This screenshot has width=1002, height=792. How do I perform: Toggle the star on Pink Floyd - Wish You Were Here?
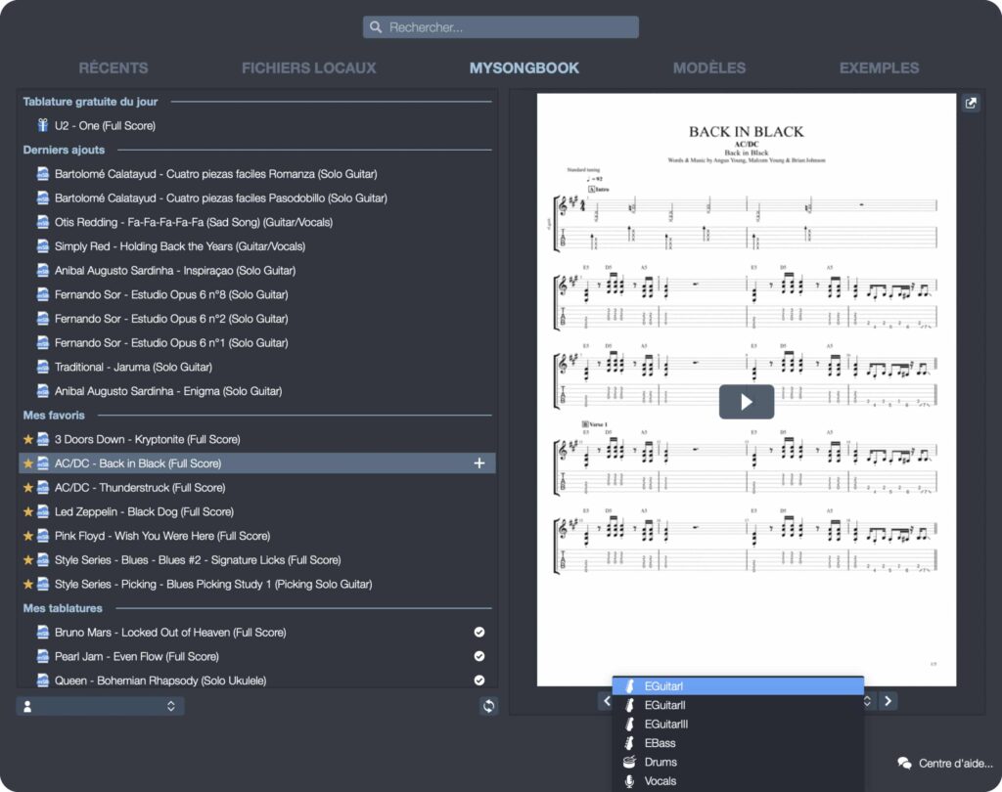click(28, 535)
